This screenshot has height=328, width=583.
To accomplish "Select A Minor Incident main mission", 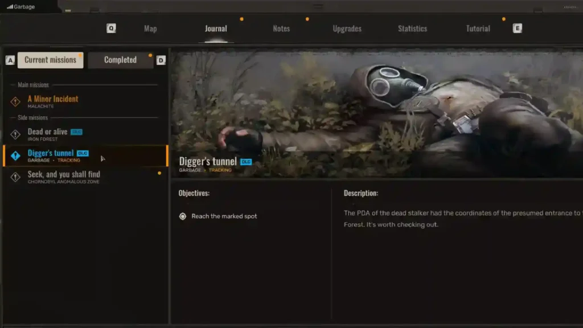I will click(x=85, y=101).
